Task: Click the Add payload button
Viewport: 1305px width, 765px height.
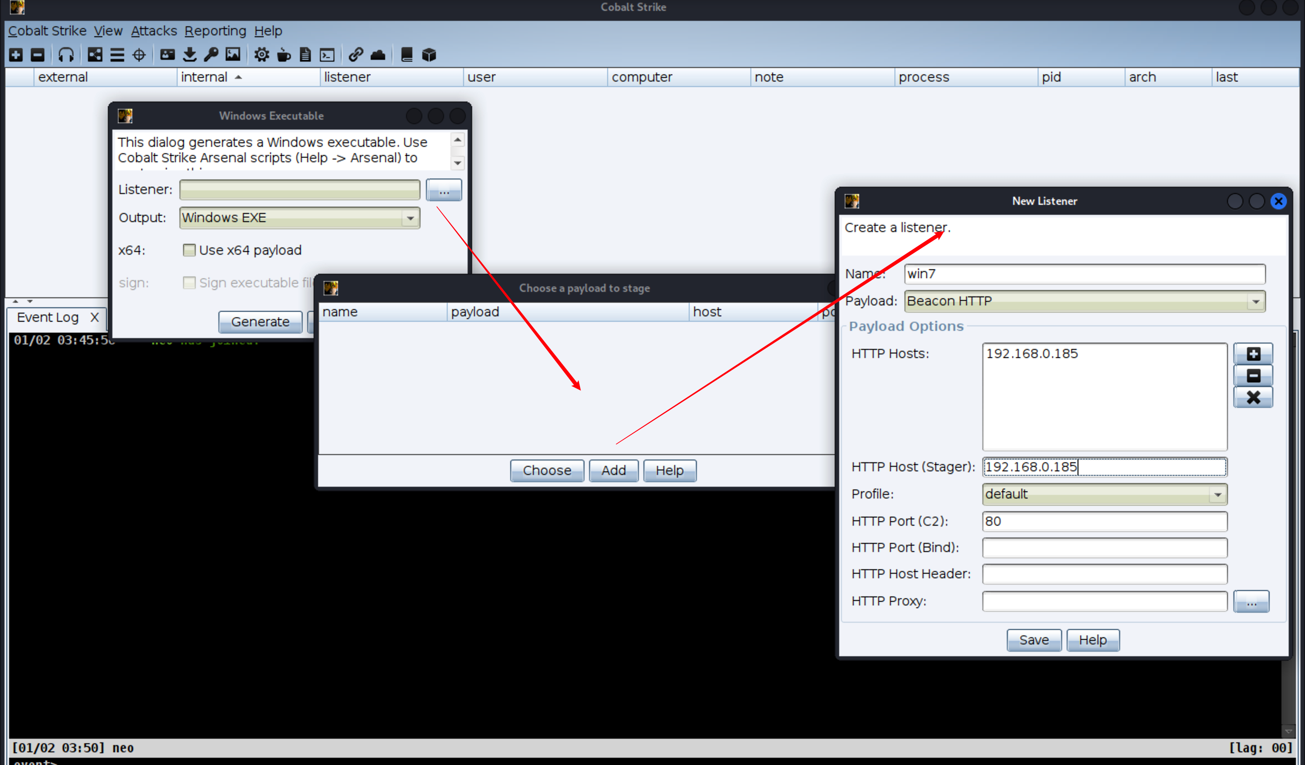Action: pos(614,470)
